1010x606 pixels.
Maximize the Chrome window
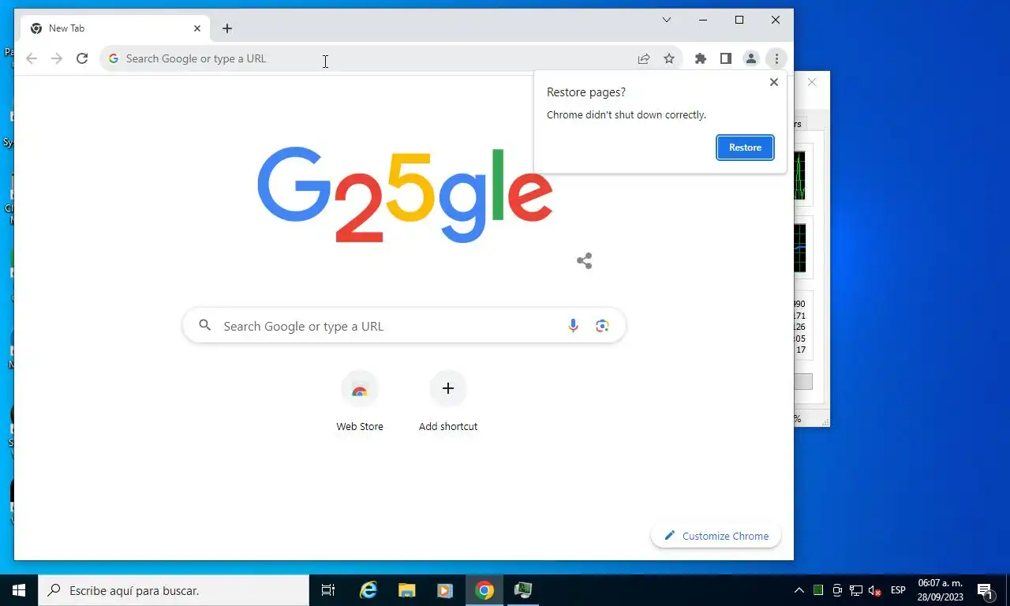[x=739, y=20]
